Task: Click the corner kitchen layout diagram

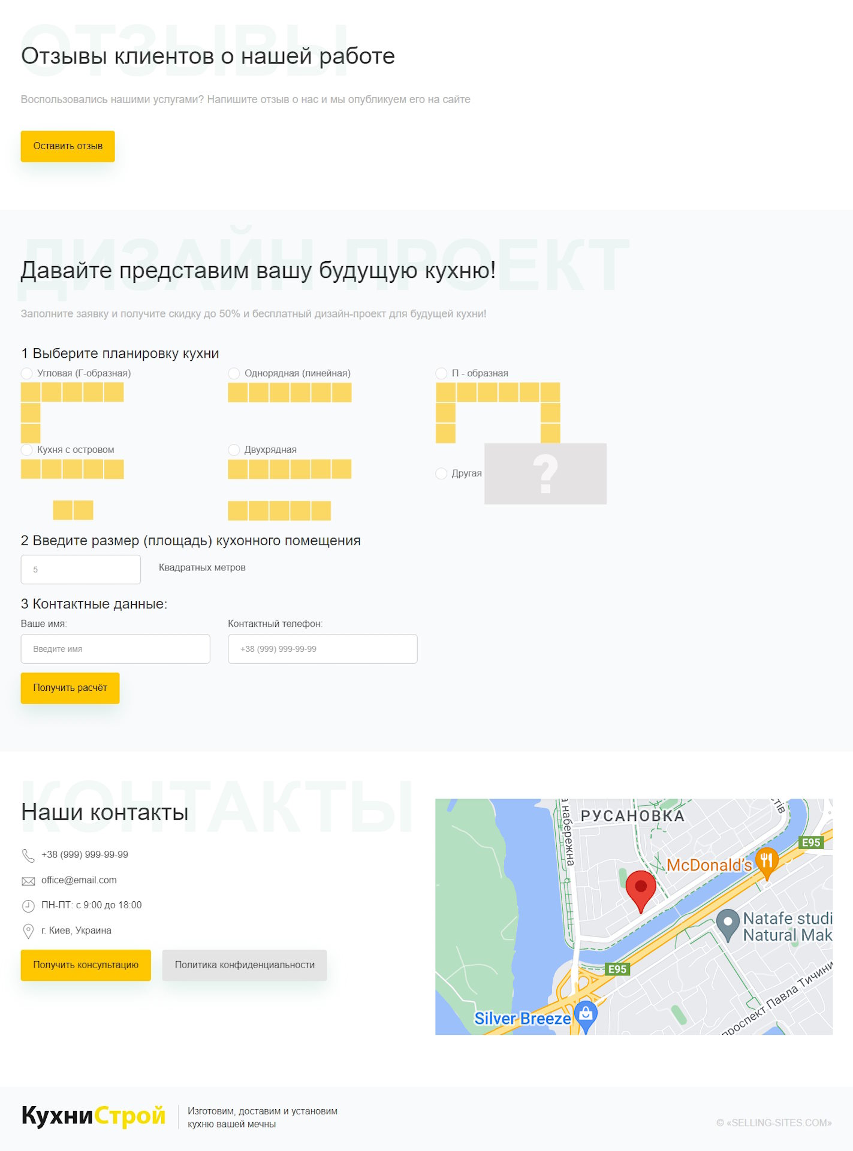Action: coord(72,412)
